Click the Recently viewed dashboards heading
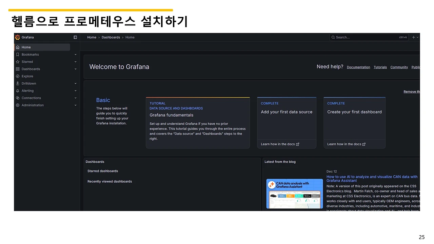 coord(110,182)
